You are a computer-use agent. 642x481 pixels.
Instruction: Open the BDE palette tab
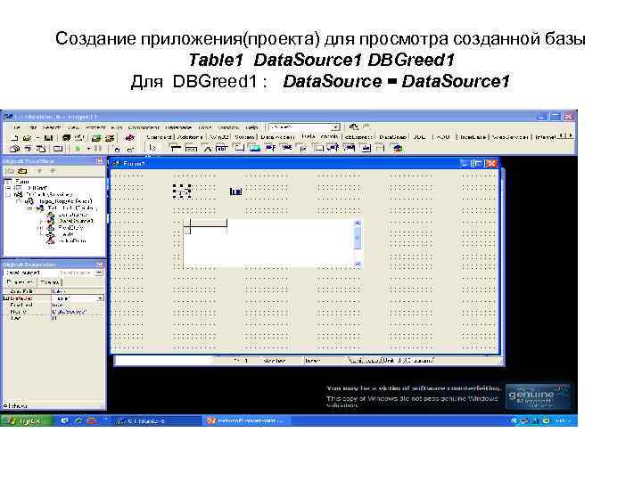(x=419, y=137)
